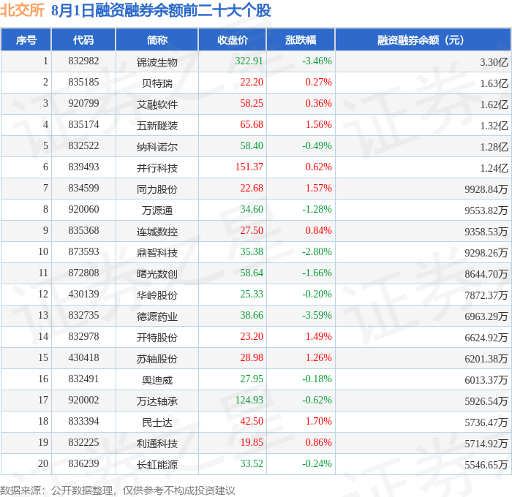Click balance value 9298.26万

(x=486, y=253)
